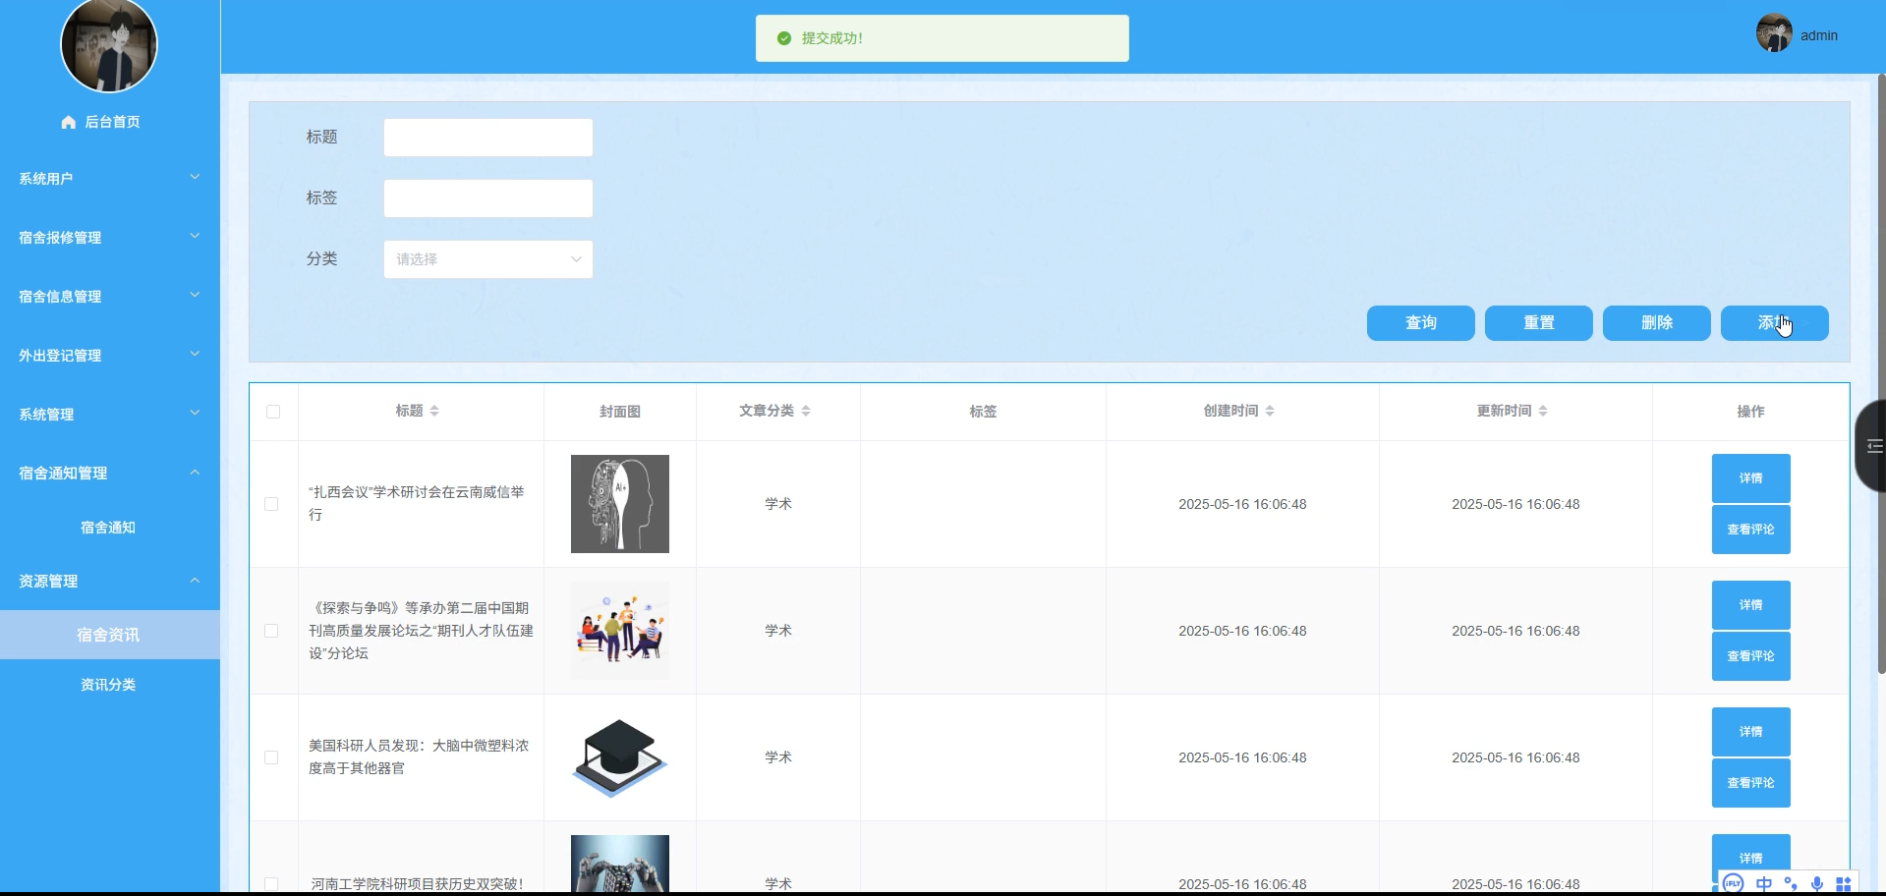Click the page vertical scrollbar
1886x896 pixels.
point(1881,373)
